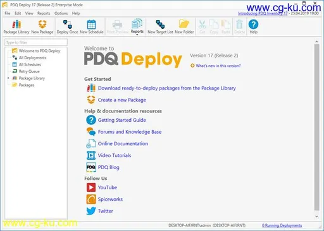
Task: Open Forums and Knowledge Base link
Action: (x=130, y=132)
